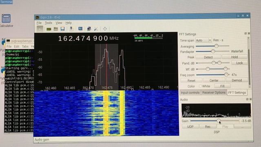Click the Load settings folder icon

56,29
